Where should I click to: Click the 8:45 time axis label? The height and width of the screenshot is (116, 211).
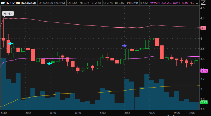(78, 112)
